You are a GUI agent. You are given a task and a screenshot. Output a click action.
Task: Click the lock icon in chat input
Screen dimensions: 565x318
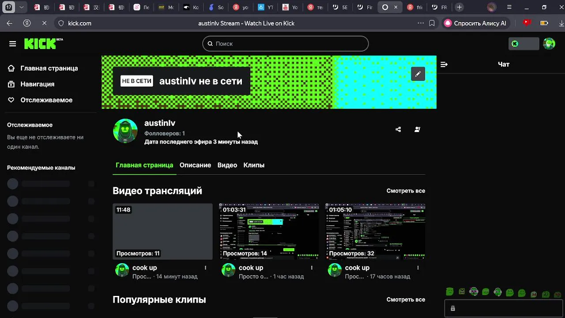pos(453,308)
